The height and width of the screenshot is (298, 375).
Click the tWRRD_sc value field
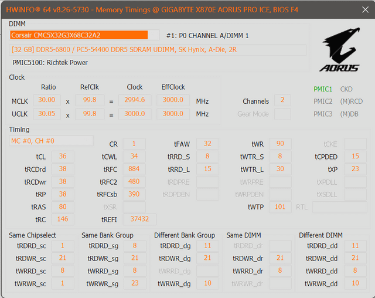click(x=63, y=270)
